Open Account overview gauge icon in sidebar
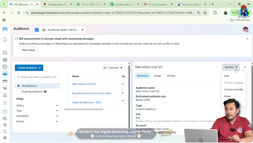The height and width of the screenshot is (143, 253). [5, 53]
